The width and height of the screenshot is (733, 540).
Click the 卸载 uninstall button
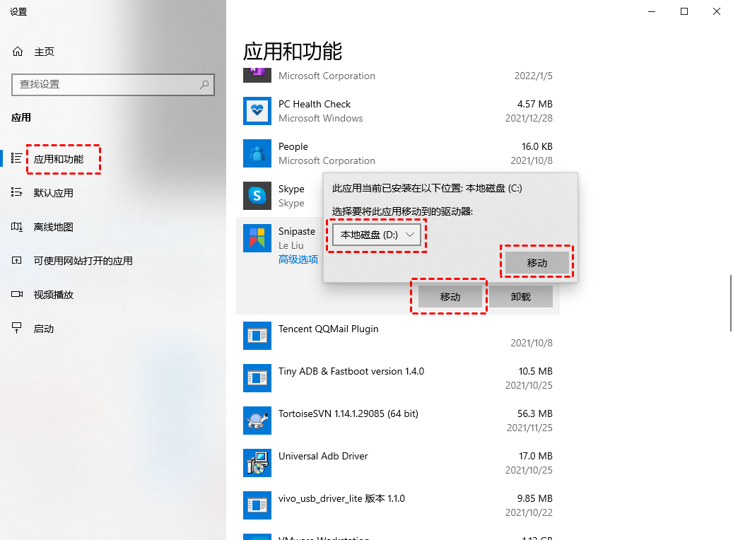pyautogui.click(x=521, y=296)
